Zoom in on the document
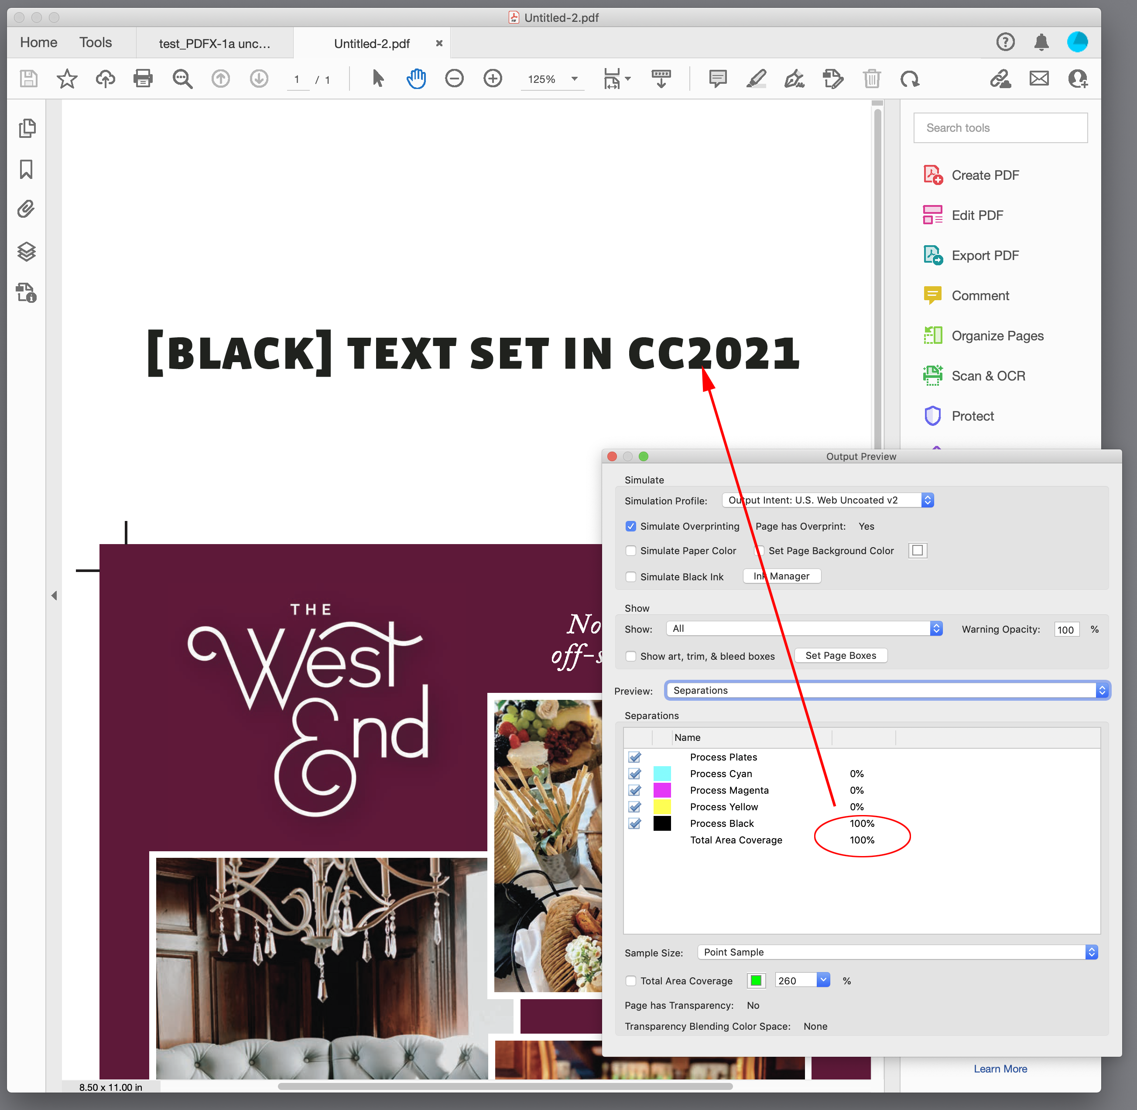The height and width of the screenshot is (1110, 1137). click(493, 79)
